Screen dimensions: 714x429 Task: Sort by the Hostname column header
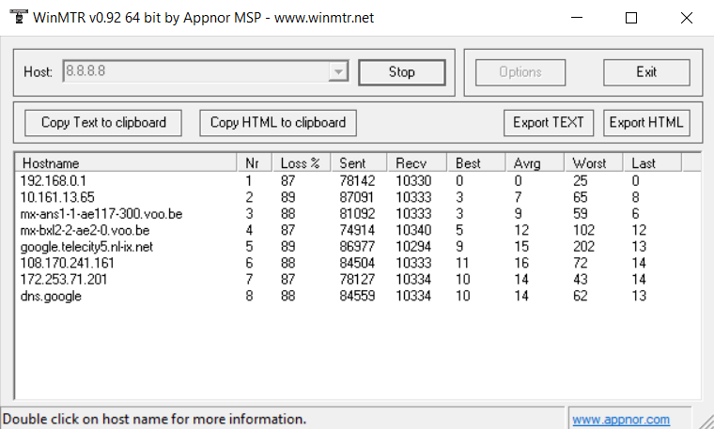(x=126, y=162)
